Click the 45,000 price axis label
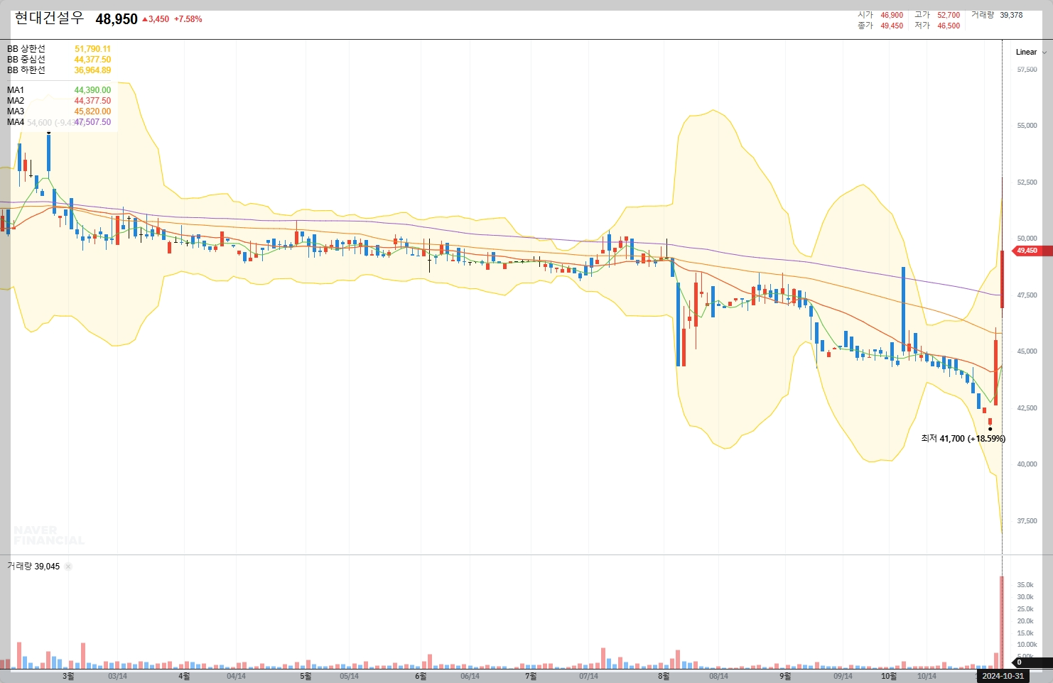The image size is (1053, 683). click(1027, 351)
